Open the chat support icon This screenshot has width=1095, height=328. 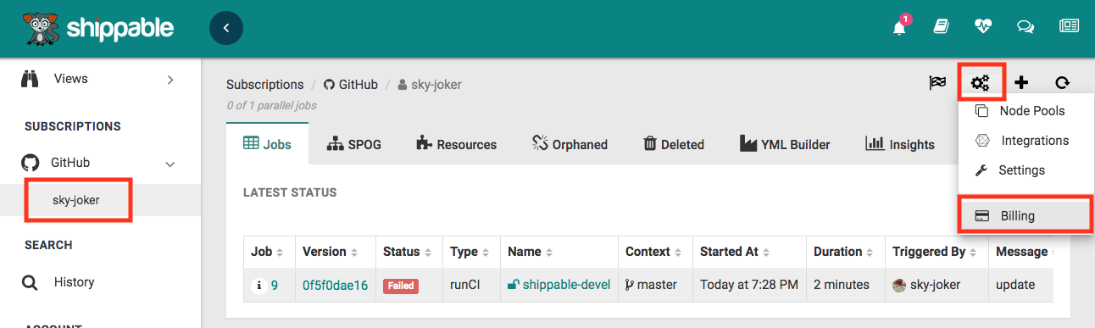(x=1026, y=27)
